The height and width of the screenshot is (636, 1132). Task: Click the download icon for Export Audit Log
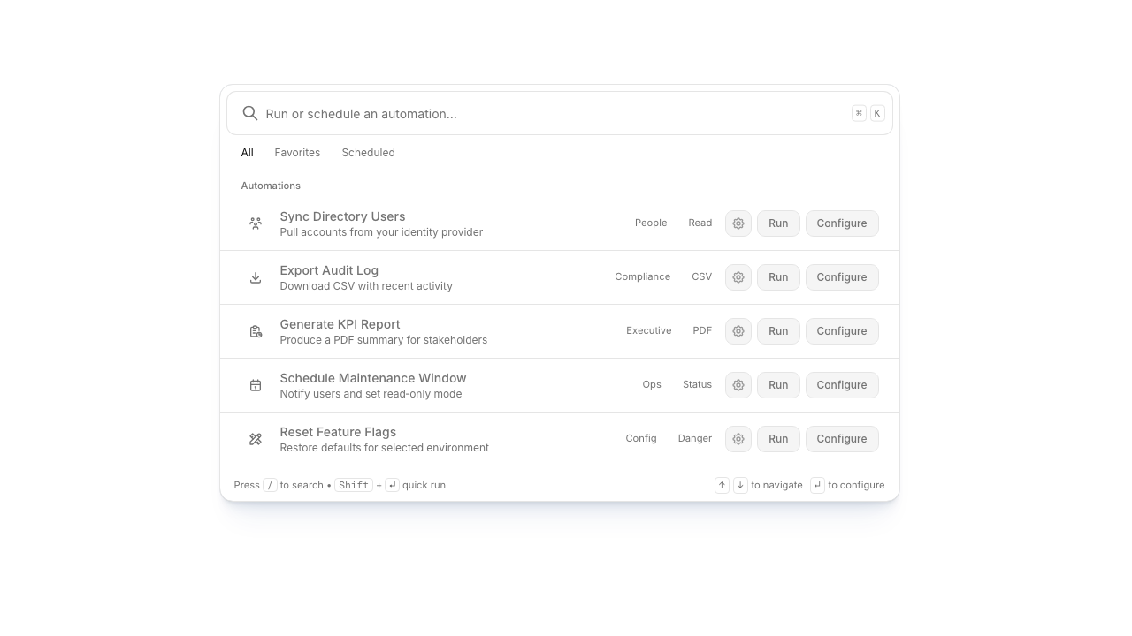click(256, 276)
